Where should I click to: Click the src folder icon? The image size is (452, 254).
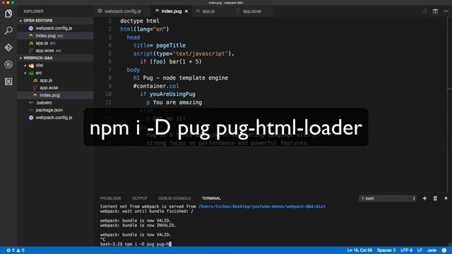(31, 73)
